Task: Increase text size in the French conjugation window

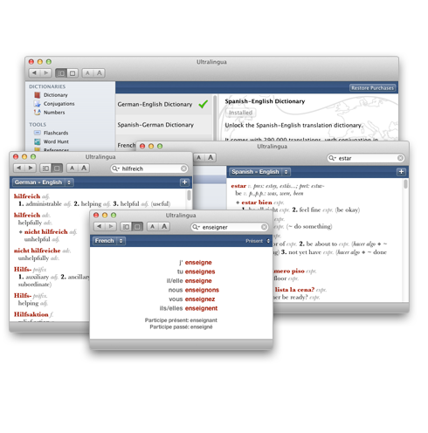Action: tap(164, 227)
